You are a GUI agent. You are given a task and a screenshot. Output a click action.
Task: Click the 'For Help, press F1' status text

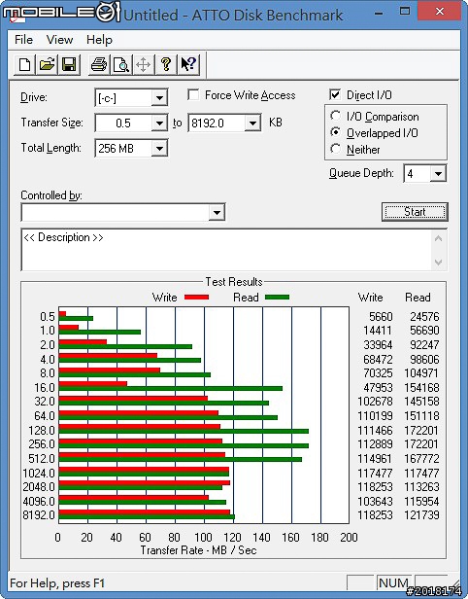pos(57,583)
